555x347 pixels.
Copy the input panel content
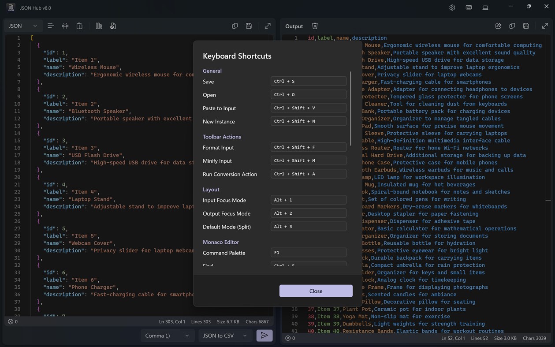235,26
